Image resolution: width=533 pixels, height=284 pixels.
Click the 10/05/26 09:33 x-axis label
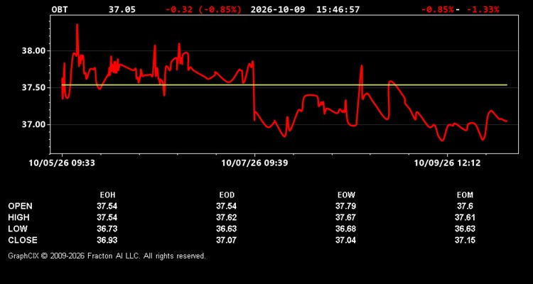[x=62, y=163]
